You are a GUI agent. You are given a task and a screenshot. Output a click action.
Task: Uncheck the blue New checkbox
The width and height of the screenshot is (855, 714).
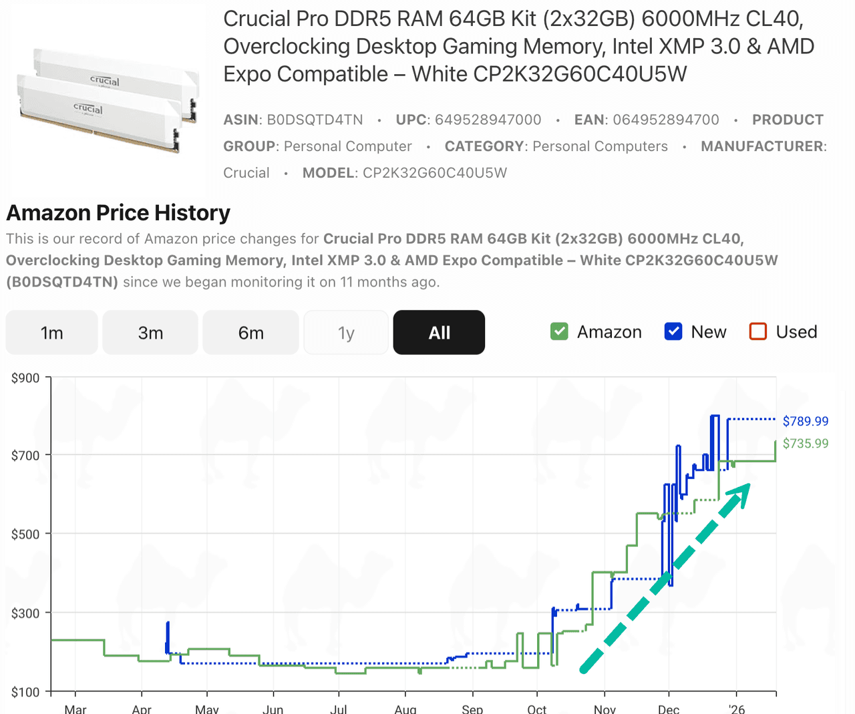[x=673, y=332]
